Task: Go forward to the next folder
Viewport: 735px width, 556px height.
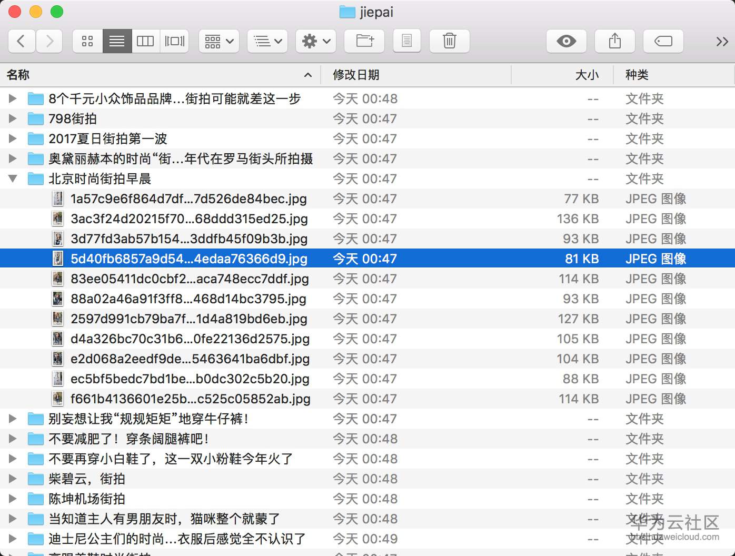Action: tap(49, 41)
